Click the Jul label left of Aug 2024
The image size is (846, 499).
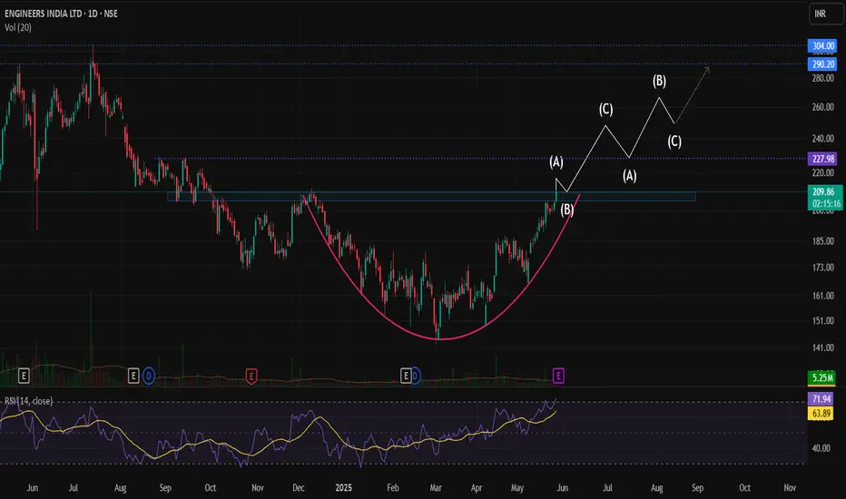click(73, 488)
